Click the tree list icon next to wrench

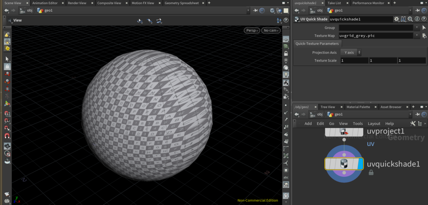tap(420, 124)
